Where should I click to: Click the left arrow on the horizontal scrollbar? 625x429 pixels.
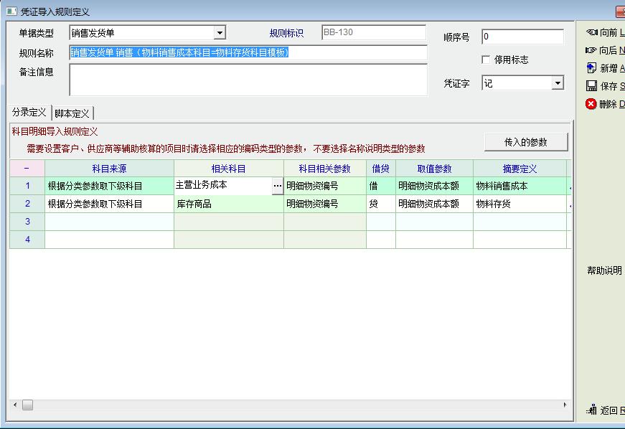coord(14,405)
